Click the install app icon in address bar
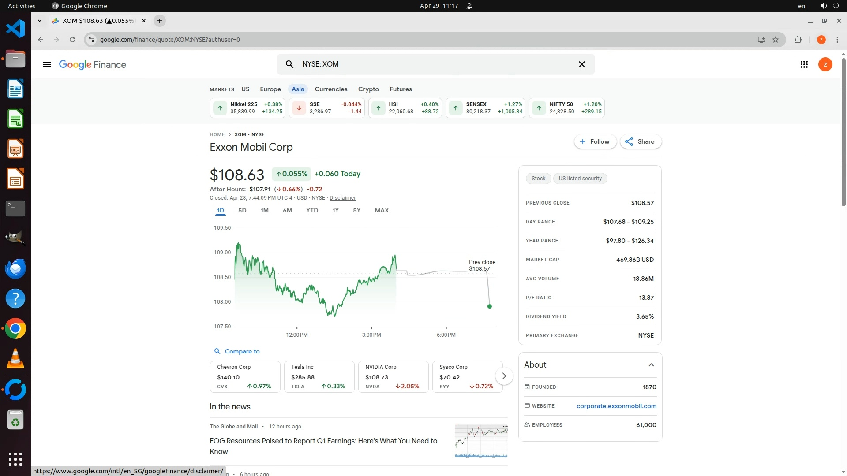 pyautogui.click(x=761, y=40)
